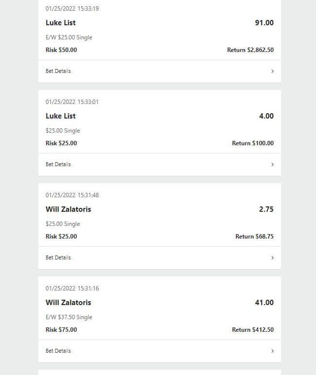Open Bet Details for 15:33:01 bet
The height and width of the screenshot is (375, 316).
(160, 165)
